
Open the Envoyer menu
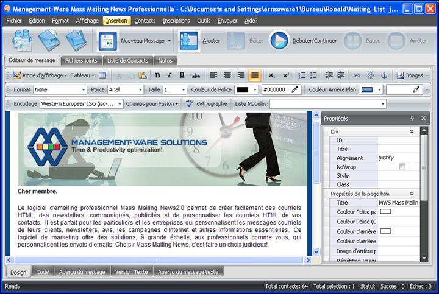[x=227, y=21]
